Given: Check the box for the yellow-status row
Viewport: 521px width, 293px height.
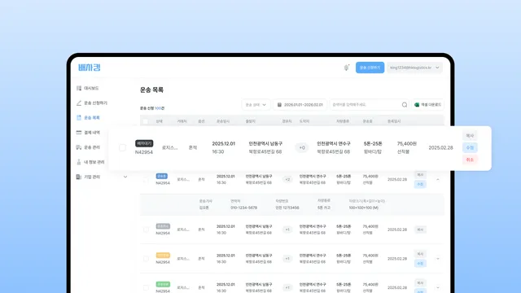Looking at the screenshot, I should (x=146, y=259).
